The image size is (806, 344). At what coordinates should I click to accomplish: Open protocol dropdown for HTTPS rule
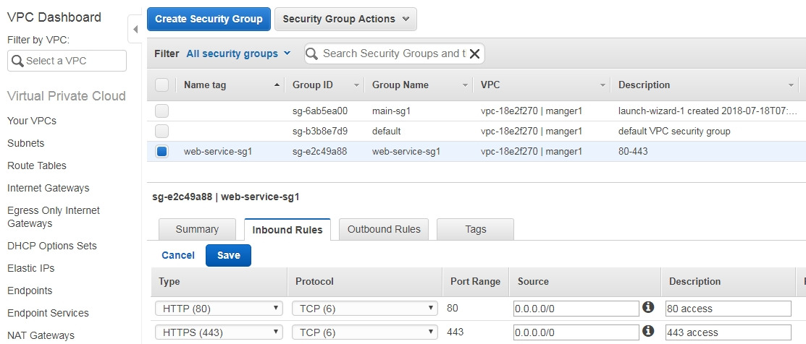(x=365, y=332)
